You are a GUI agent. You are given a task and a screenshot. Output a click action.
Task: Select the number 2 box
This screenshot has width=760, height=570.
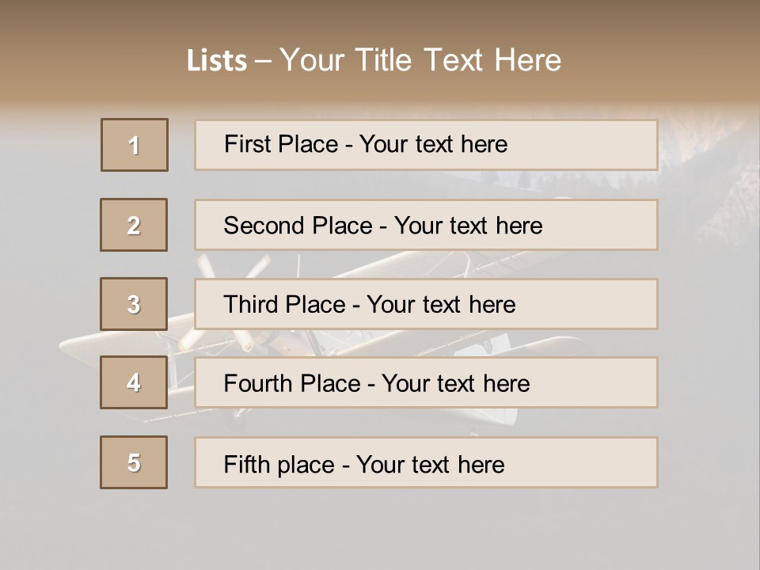[135, 225]
